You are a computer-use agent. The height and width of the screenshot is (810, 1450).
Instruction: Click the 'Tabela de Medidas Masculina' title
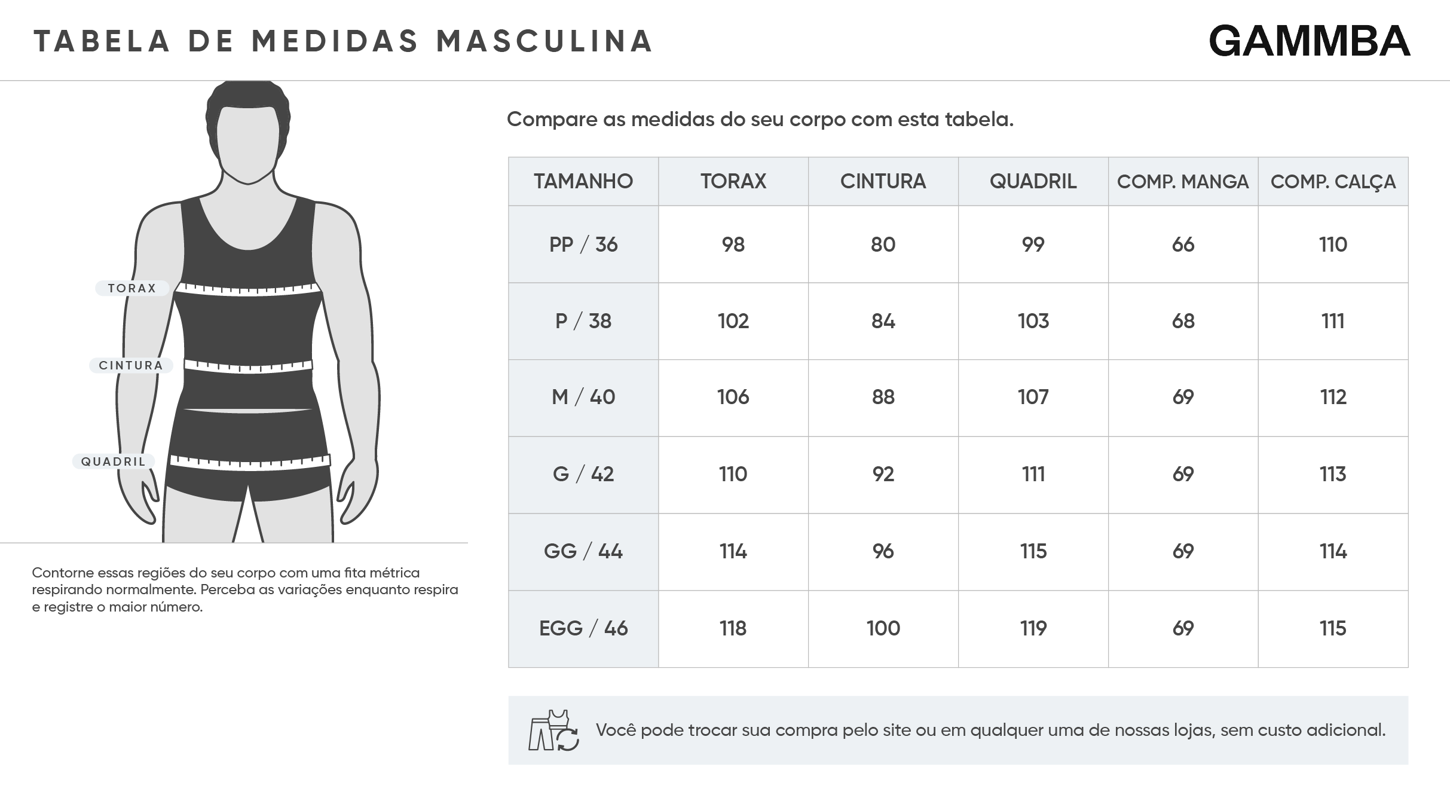(x=343, y=41)
